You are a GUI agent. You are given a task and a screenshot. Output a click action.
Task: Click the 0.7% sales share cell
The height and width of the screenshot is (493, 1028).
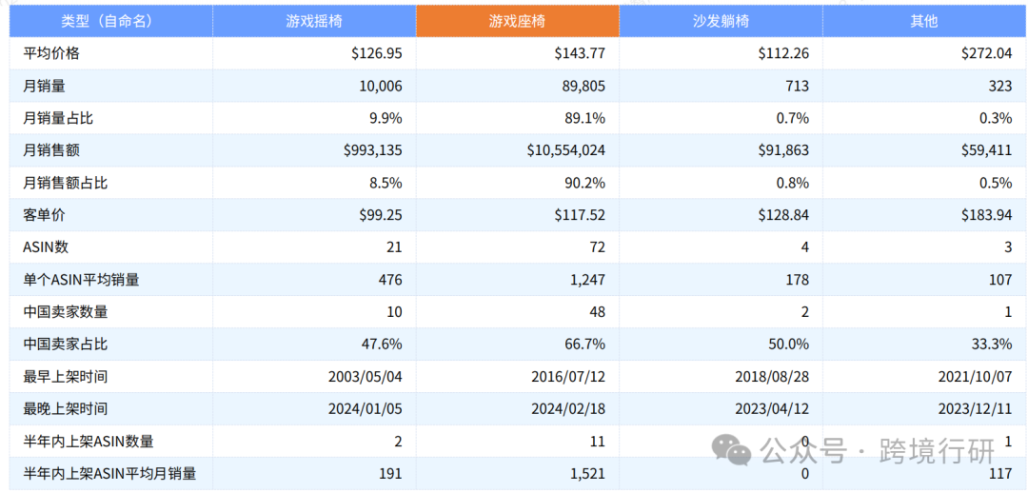pyautogui.click(x=793, y=119)
